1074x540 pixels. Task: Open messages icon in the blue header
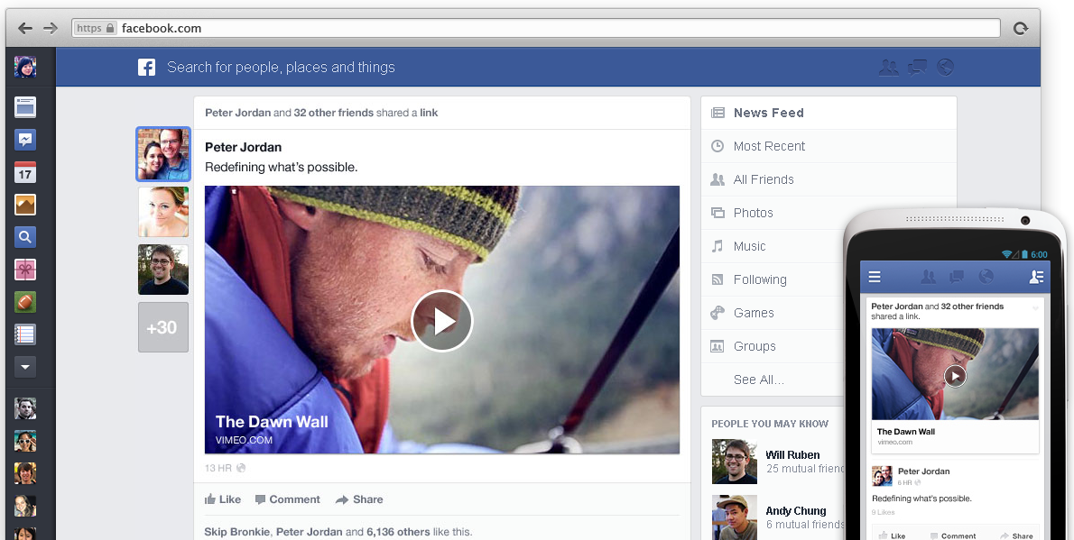pyautogui.click(x=917, y=67)
